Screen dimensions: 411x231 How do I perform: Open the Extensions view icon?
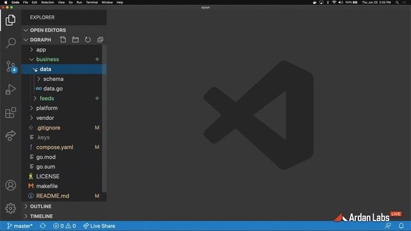tap(10, 113)
